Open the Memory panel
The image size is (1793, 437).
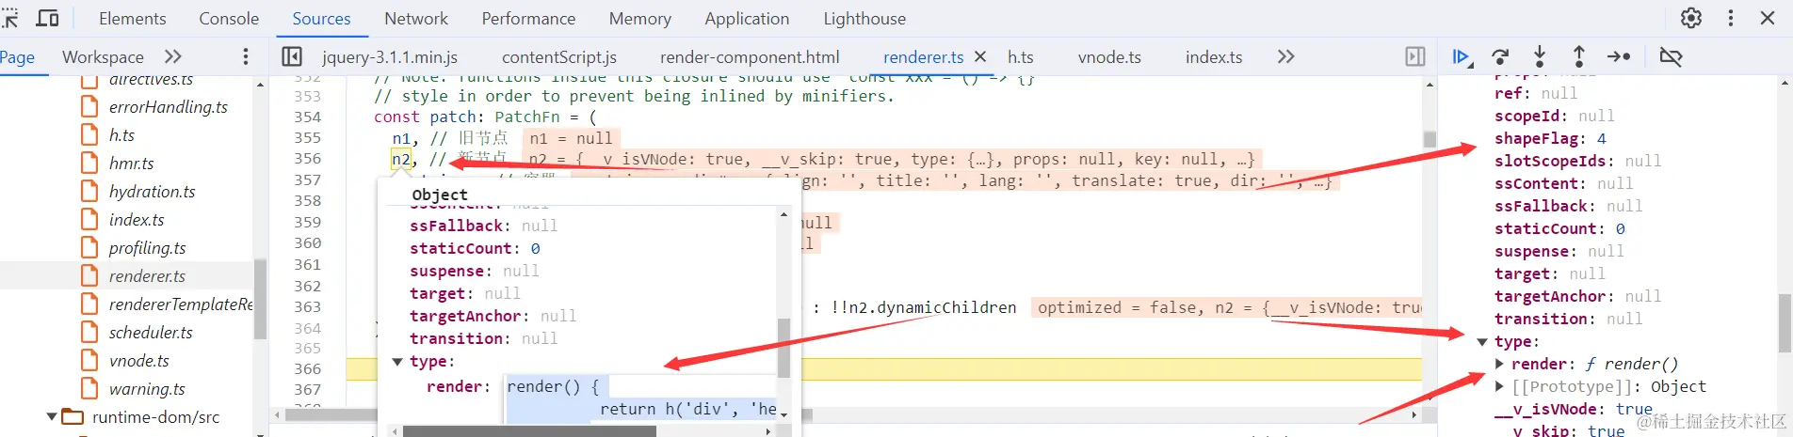pos(640,18)
